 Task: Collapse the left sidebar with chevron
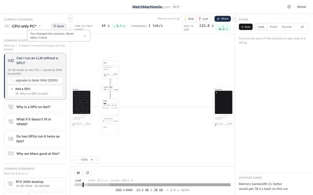tap(70, 18)
